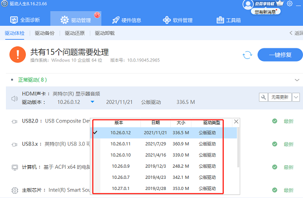Click 最新 status on 计算机 row

(x=289, y=167)
